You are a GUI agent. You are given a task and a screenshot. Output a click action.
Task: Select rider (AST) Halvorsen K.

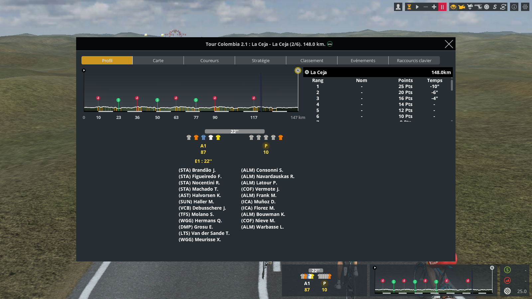point(200,195)
